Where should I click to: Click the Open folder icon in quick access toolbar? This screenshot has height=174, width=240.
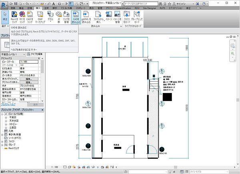pyautogui.click(x=11, y=4)
